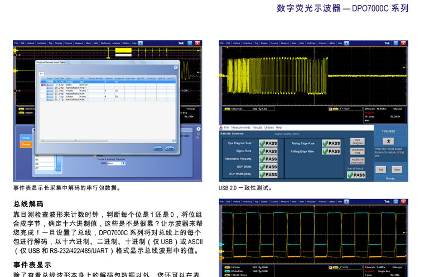Open the Utilities menu in the TDSUSB2 application

point(269,128)
